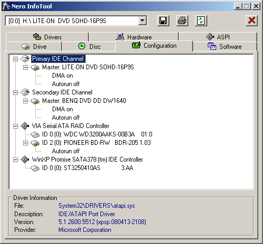Switch to the Hardware tab
The height and width of the screenshot is (244, 263).
134,37
